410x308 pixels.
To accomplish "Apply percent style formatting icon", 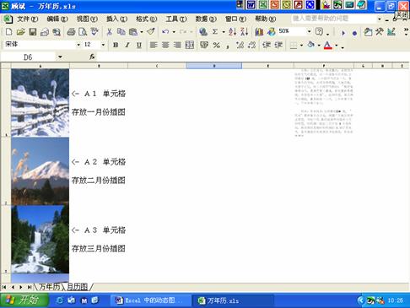I will point(216,45).
